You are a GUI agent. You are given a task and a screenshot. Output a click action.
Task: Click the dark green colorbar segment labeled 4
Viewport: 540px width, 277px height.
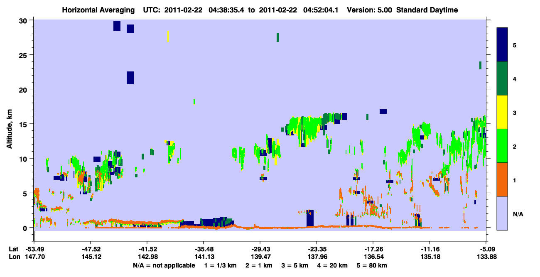click(502, 78)
